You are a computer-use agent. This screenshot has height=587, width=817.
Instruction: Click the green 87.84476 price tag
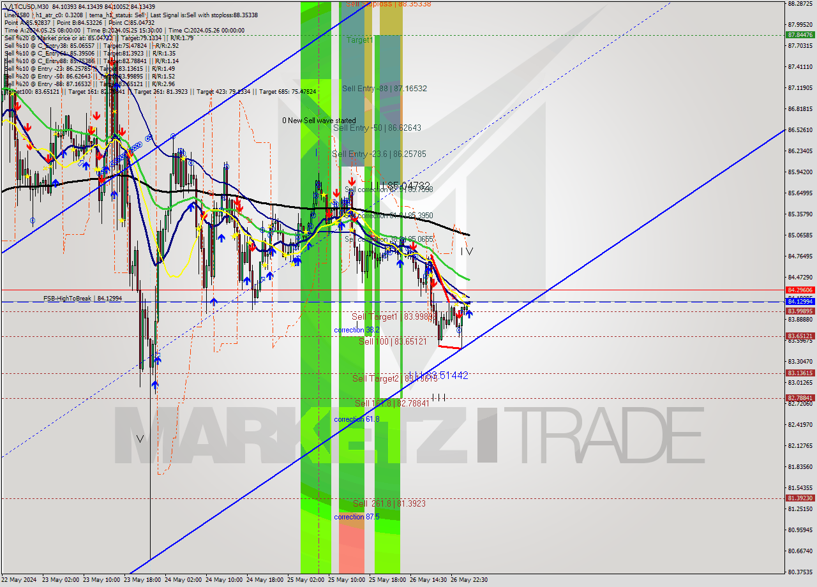800,35
